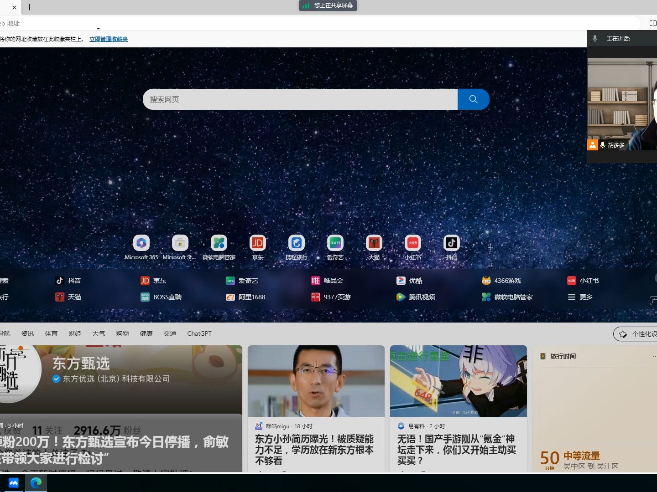This screenshot has width=657, height=492.
Task: Click 东方优选（北京）科技有限公司 account name
Action: click(x=116, y=379)
